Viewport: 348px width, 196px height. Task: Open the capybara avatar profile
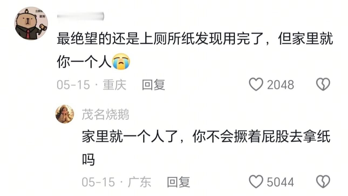tap(31, 23)
